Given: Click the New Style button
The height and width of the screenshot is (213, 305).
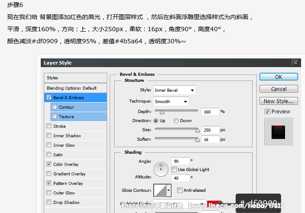Looking at the screenshot, I should pos(279,101).
